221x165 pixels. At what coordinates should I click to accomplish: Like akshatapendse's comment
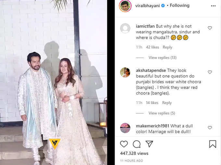click(210, 72)
